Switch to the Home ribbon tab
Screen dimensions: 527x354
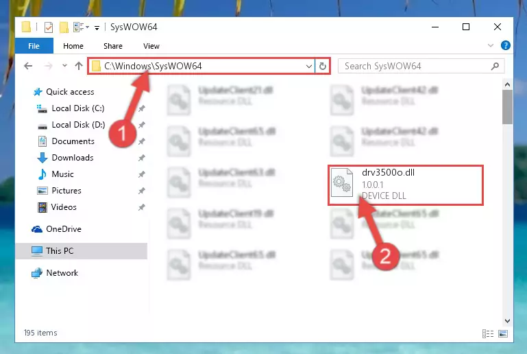(x=73, y=46)
